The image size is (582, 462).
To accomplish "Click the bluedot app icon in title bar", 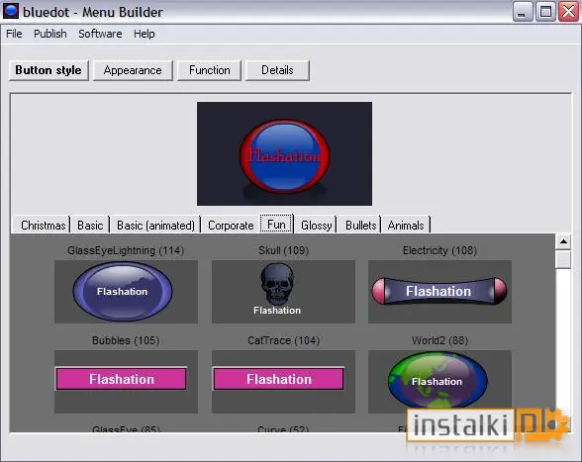I will pyautogui.click(x=10, y=11).
